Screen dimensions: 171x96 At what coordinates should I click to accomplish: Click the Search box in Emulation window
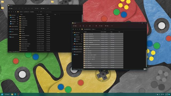tap(63, 12)
